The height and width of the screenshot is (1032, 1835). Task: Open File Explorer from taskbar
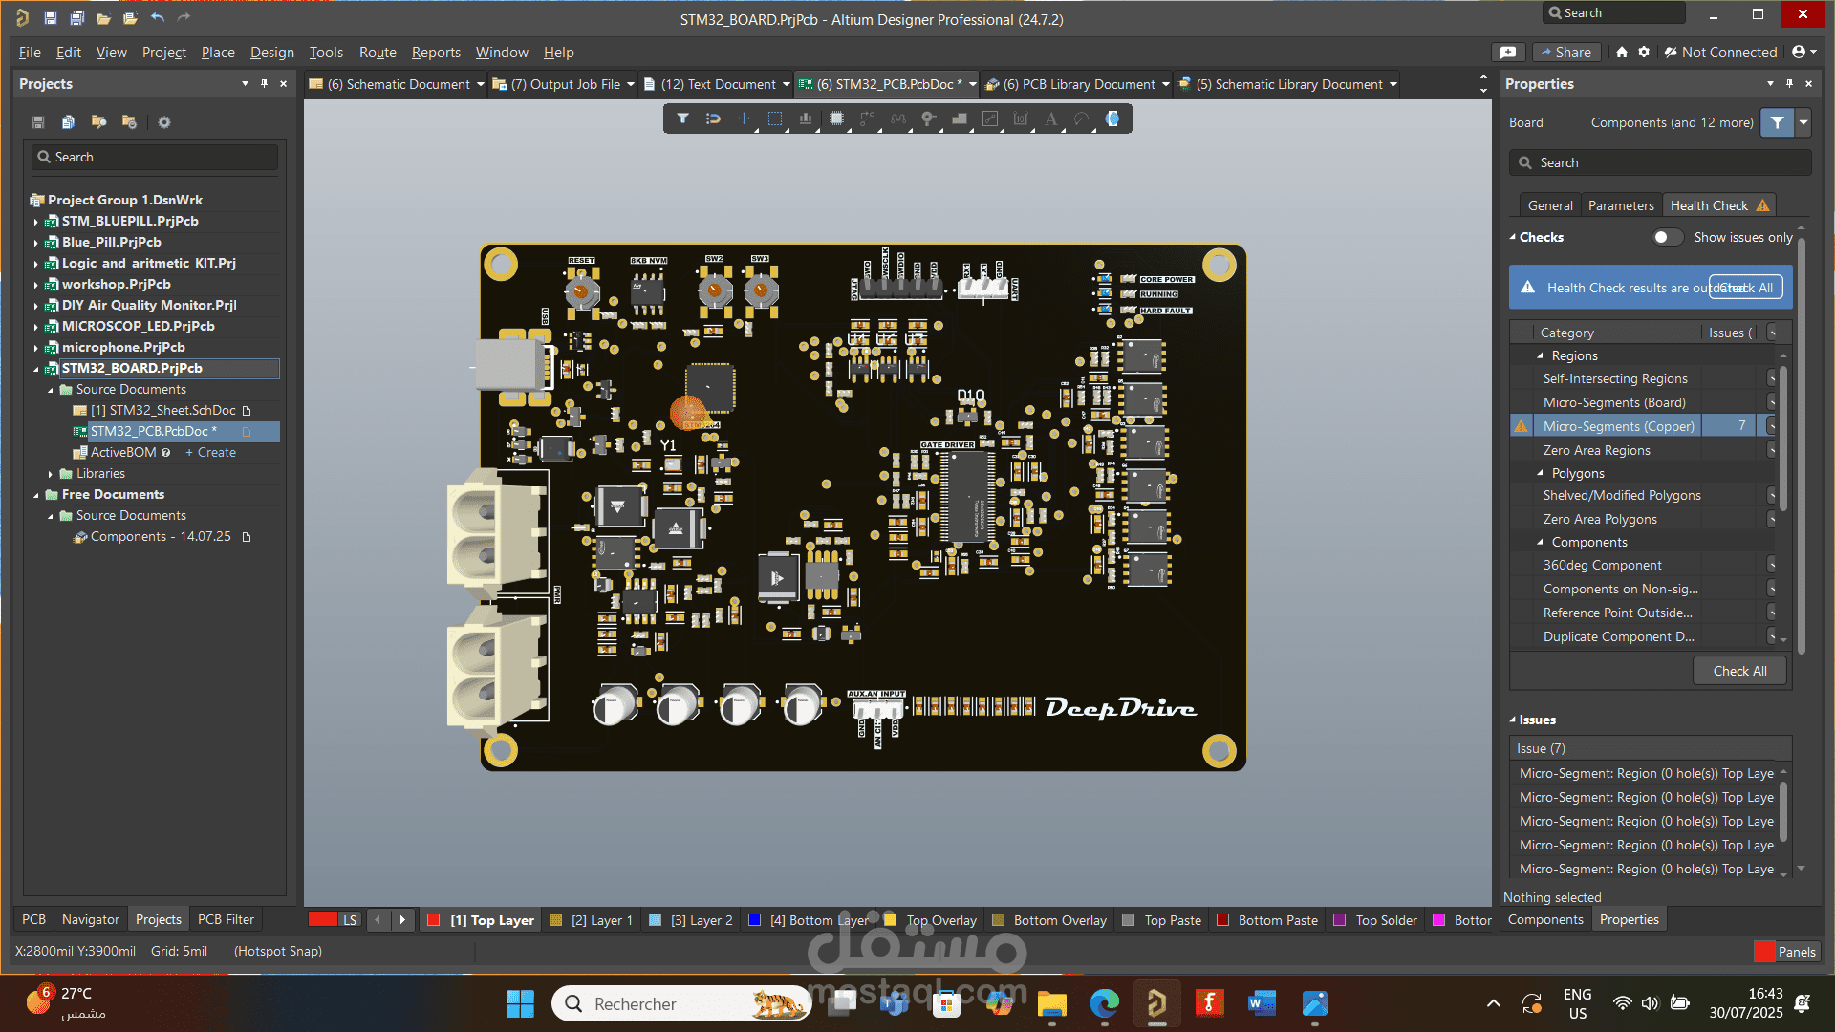coord(1051,1003)
